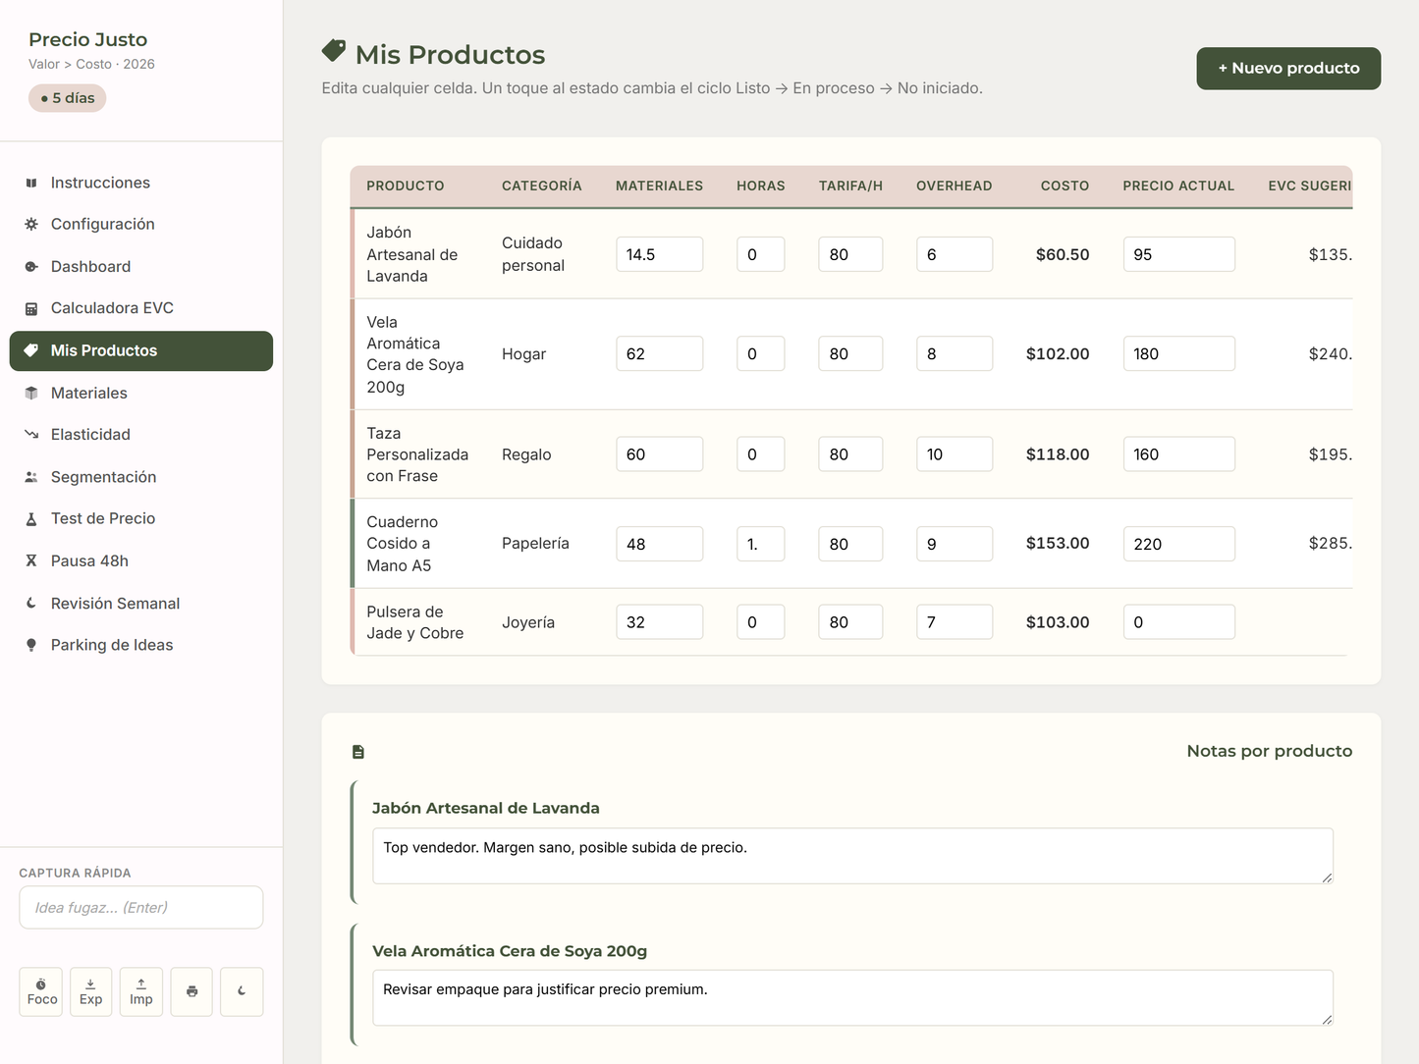Click the Instrucciones book icon in sidebar
The height and width of the screenshot is (1064, 1419).
[x=31, y=183]
